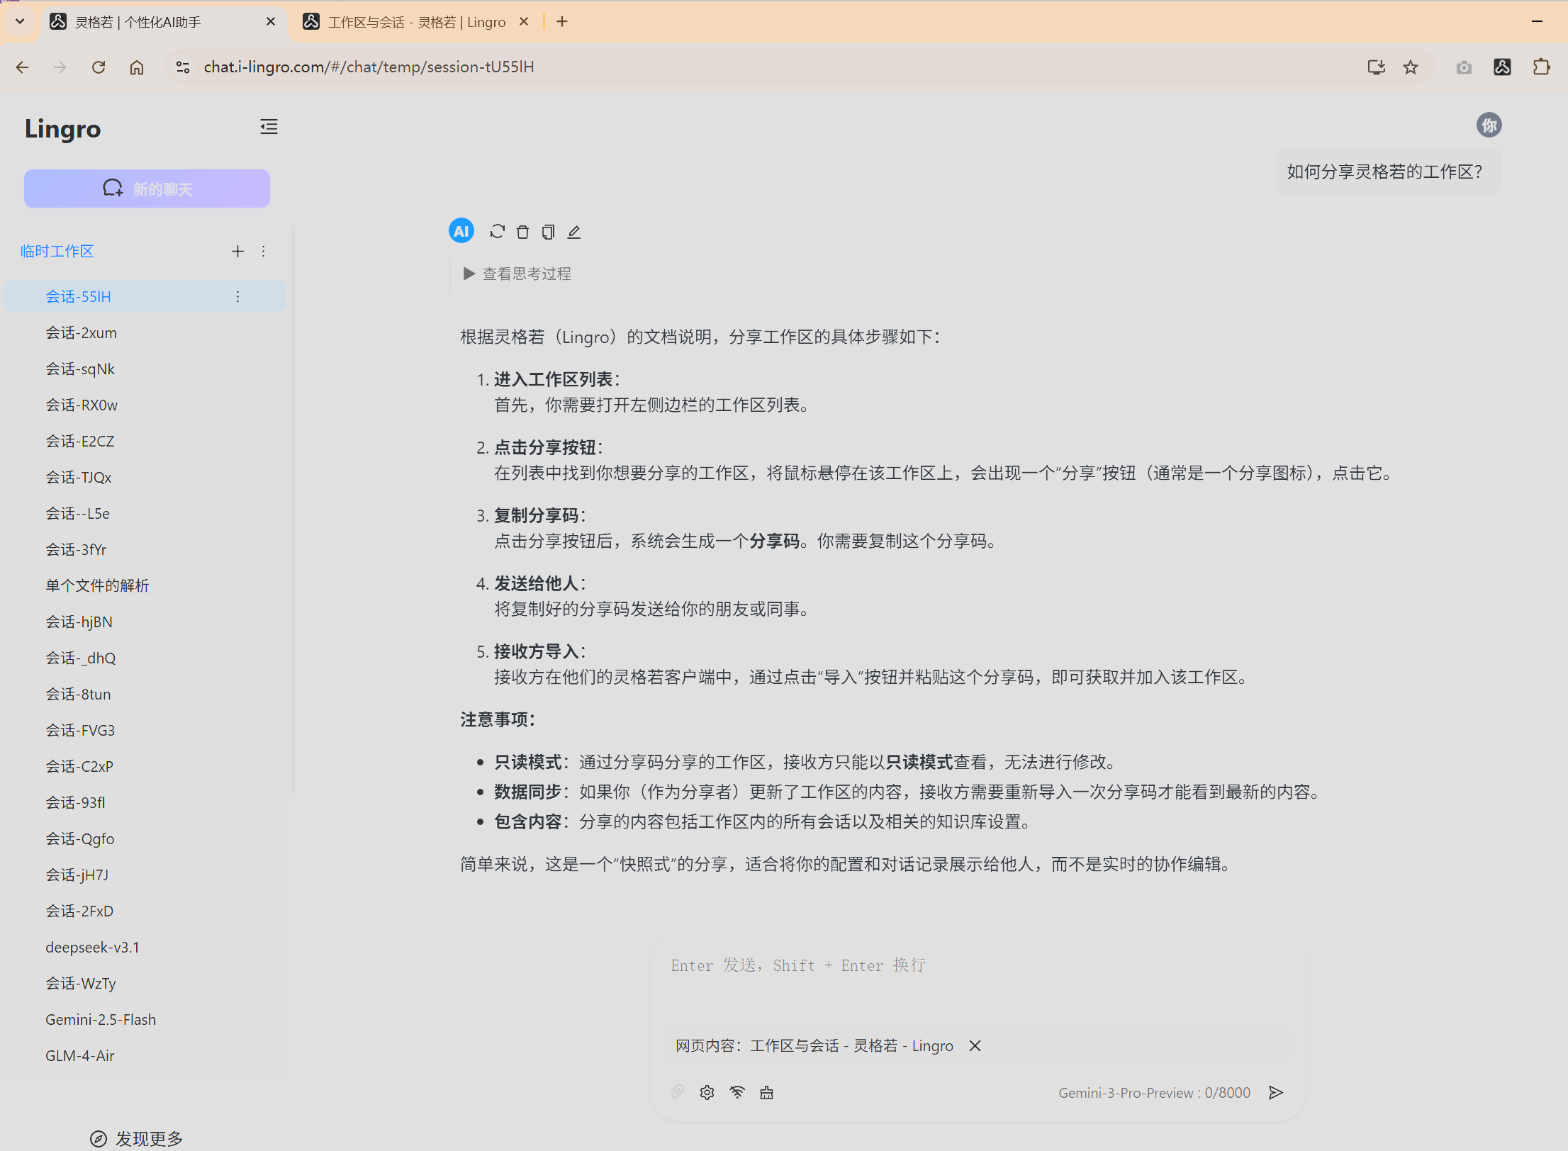1568x1151 pixels.
Task: Copy the AI response text
Action: coord(548,231)
